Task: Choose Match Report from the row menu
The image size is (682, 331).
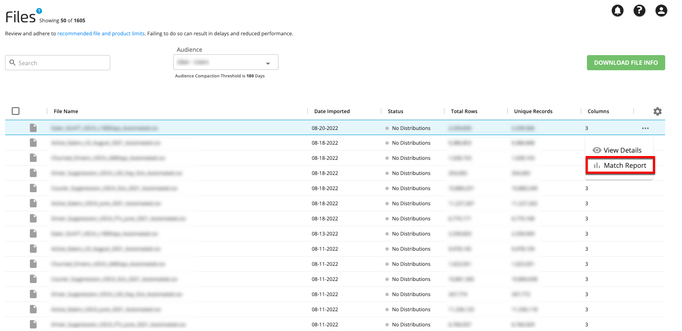Action: click(x=620, y=165)
